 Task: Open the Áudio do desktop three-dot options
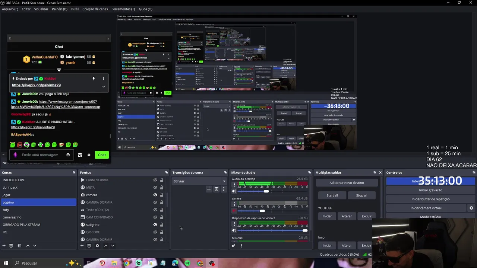click(234, 185)
